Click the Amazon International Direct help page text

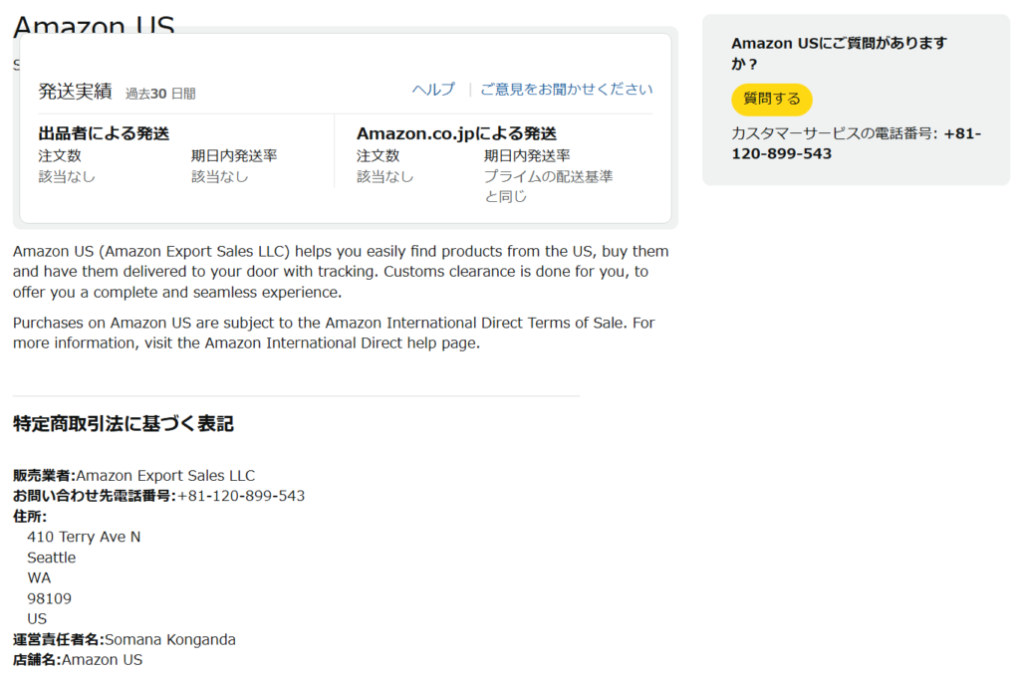coord(342,343)
